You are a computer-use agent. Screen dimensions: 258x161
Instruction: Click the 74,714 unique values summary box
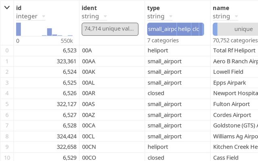coord(110,29)
